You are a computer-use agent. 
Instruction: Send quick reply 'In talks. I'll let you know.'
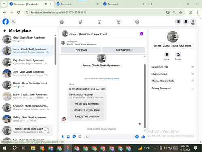(x=87, y=110)
